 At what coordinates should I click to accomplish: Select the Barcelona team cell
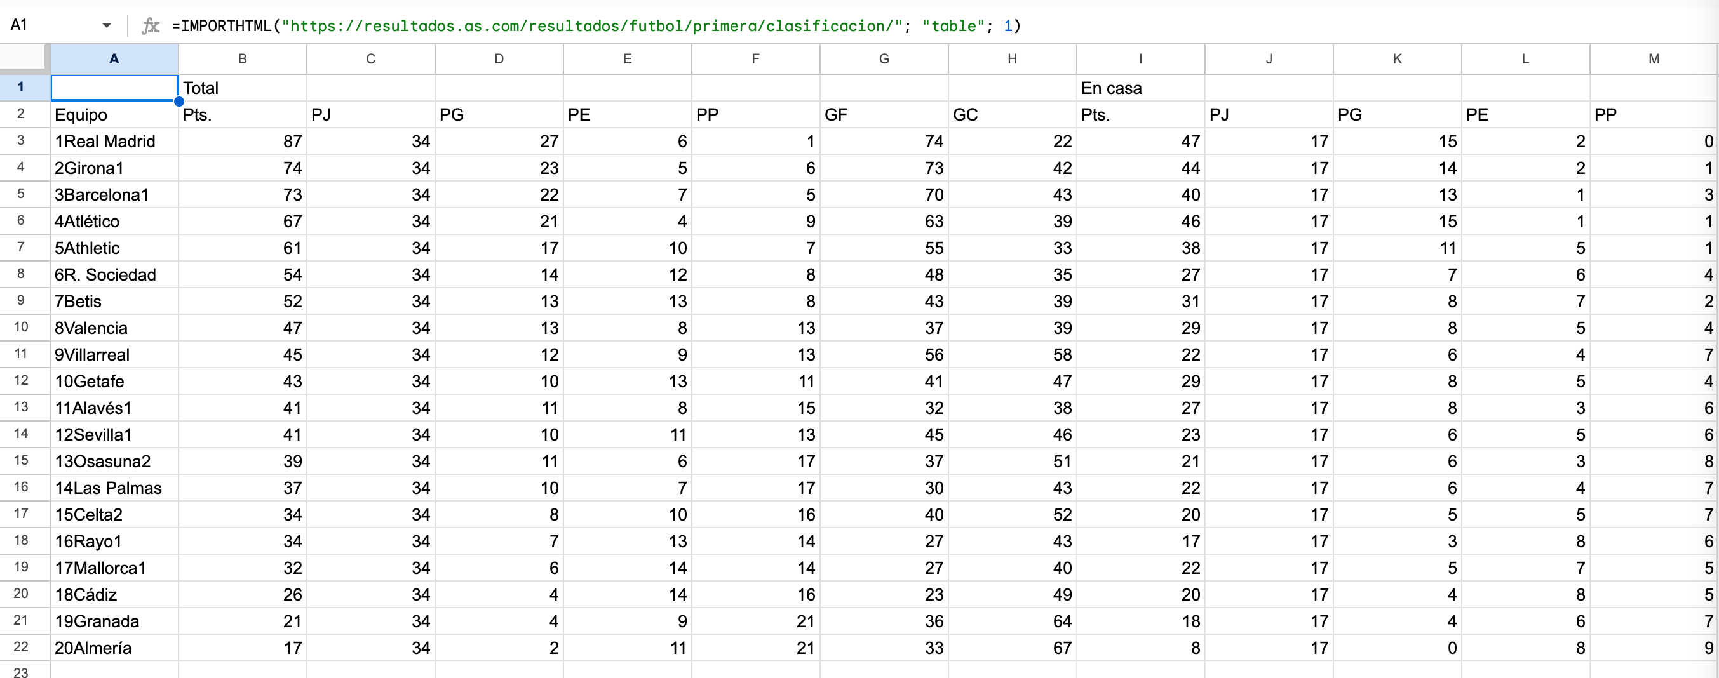pyautogui.click(x=114, y=195)
